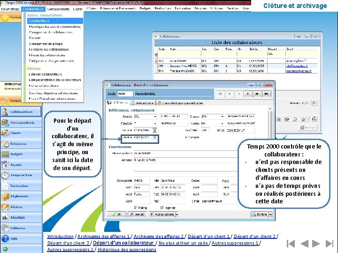Open Temps et frais in sidebar

21,175
